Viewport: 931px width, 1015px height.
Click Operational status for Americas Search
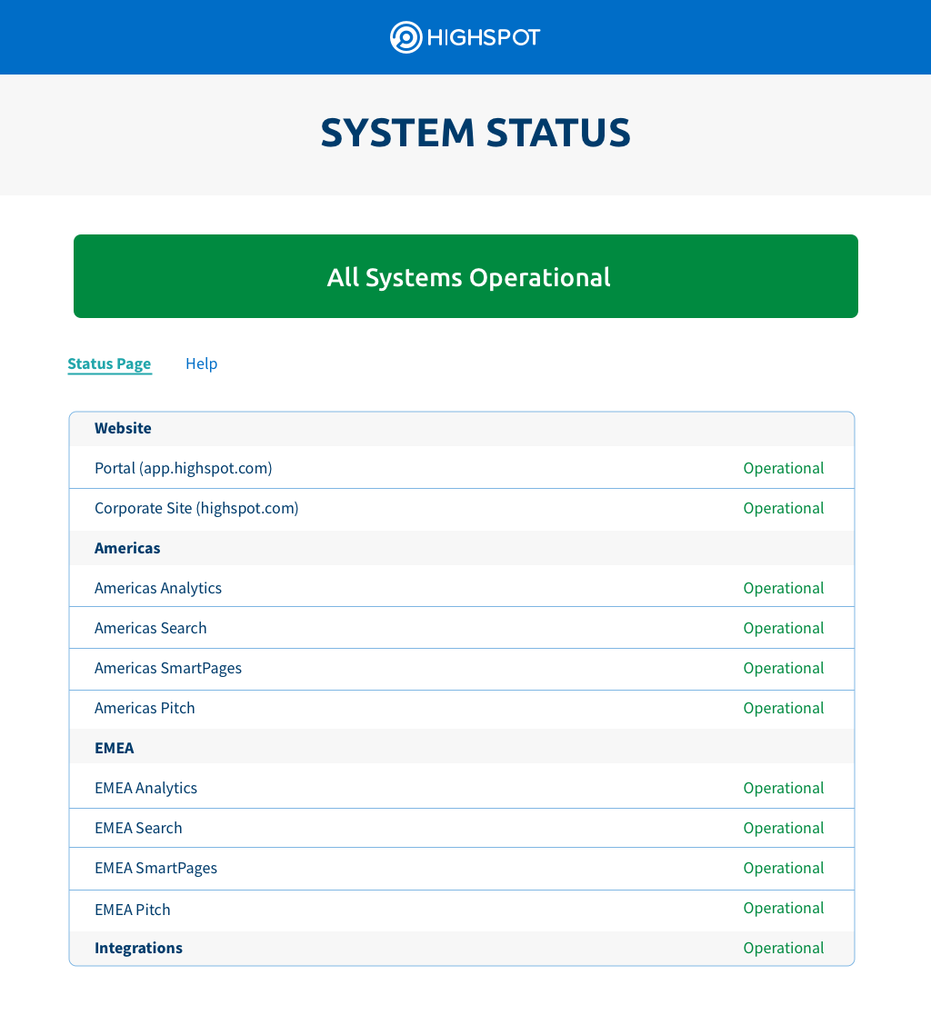point(784,628)
